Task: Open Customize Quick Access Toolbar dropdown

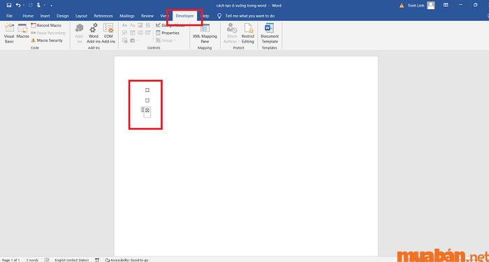Action: point(51,6)
